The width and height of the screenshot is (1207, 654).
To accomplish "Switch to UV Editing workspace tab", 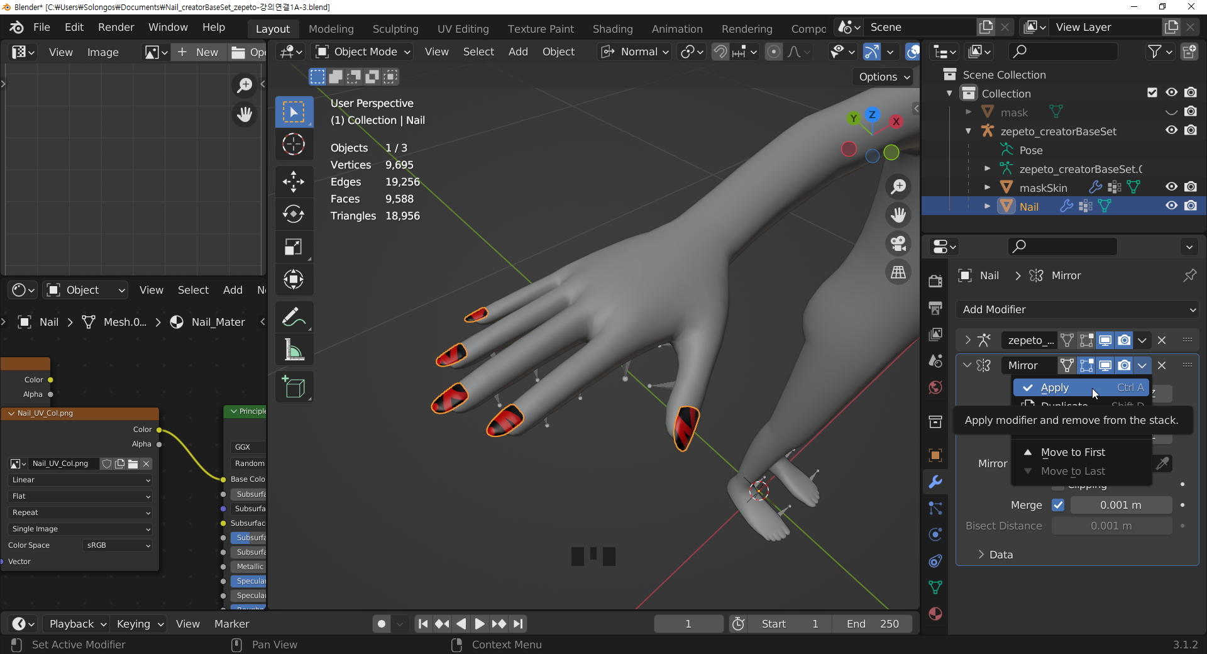I will 463,29.
